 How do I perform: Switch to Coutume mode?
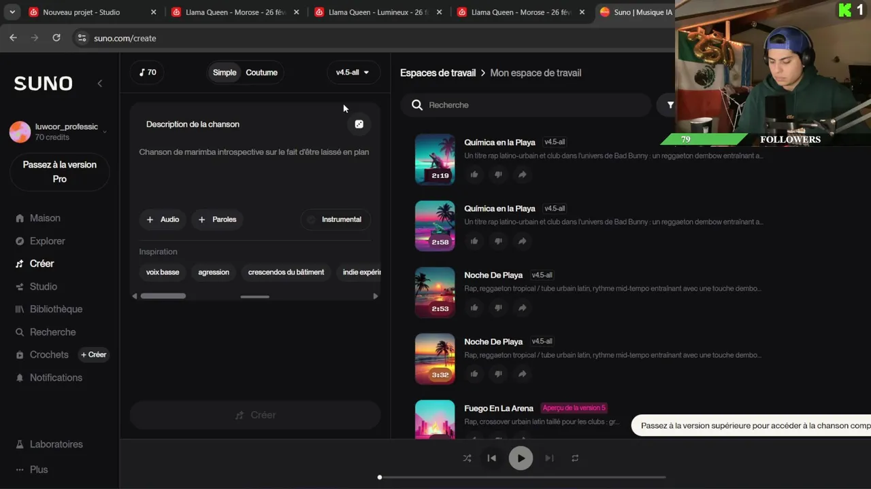pyautogui.click(x=262, y=73)
